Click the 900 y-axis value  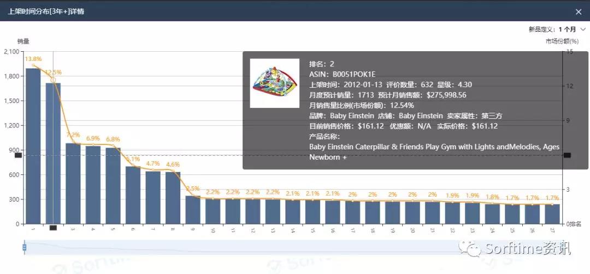tap(14, 150)
